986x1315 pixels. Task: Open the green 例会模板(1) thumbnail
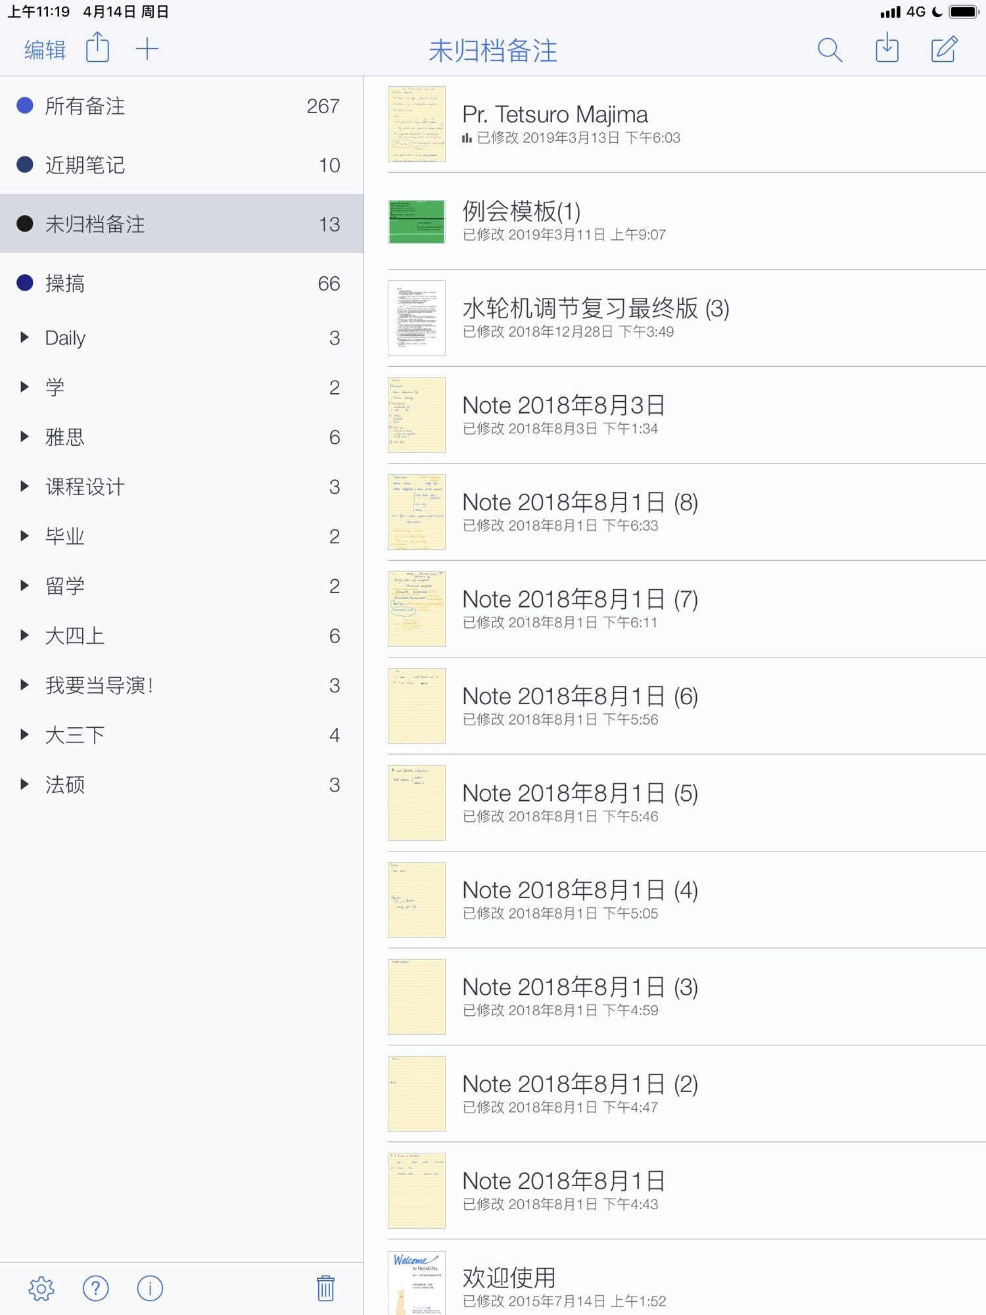tap(417, 222)
